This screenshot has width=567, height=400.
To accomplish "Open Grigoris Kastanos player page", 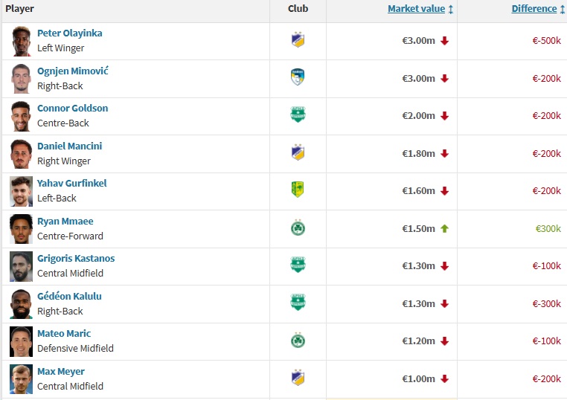I will point(76,258).
